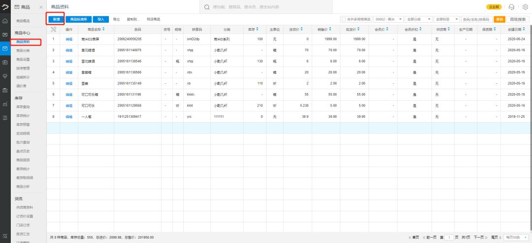The width and height of the screenshot is (532, 243).
Task: Click 编辑 for 商米D2单屏 row
Action: [69, 39]
